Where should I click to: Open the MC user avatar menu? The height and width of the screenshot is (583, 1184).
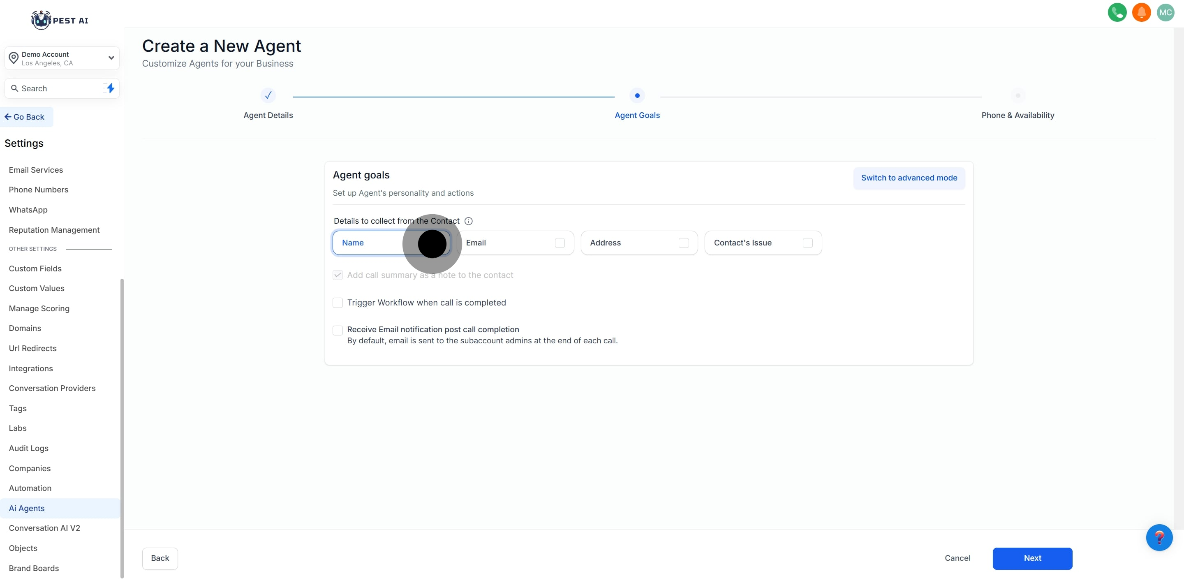click(x=1165, y=12)
